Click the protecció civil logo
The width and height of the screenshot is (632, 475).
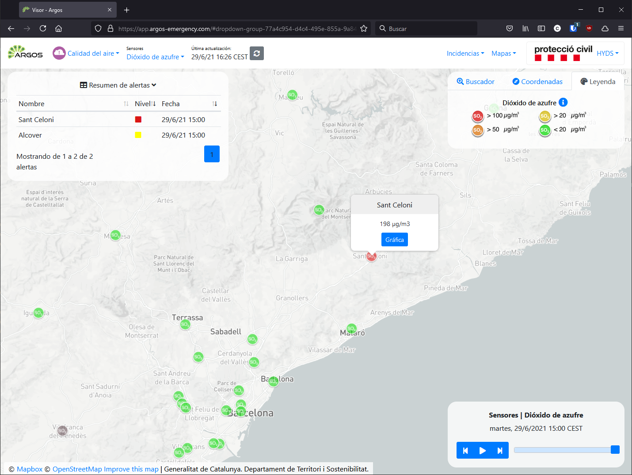(x=563, y=54)
